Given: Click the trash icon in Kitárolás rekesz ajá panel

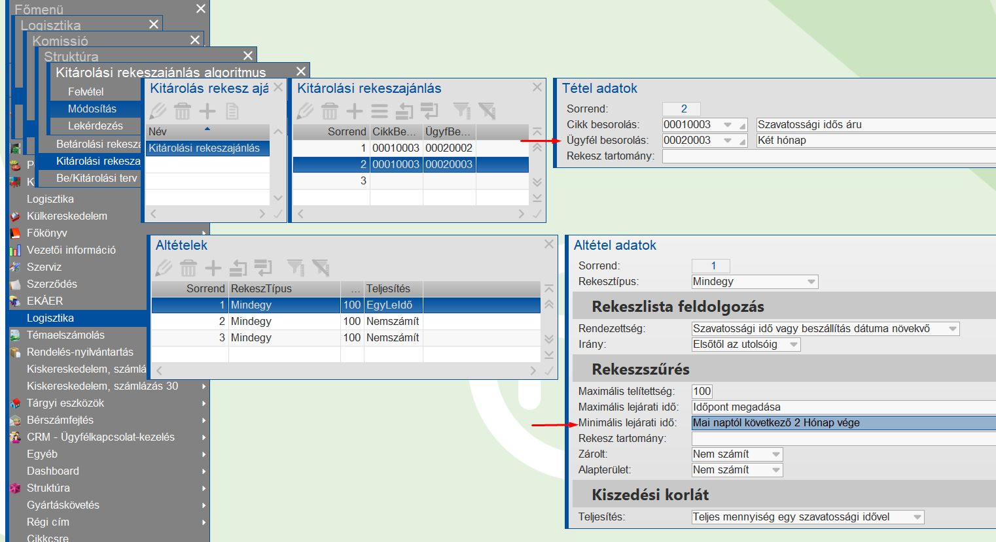Looking at the screenshot, I should (183, 111).
